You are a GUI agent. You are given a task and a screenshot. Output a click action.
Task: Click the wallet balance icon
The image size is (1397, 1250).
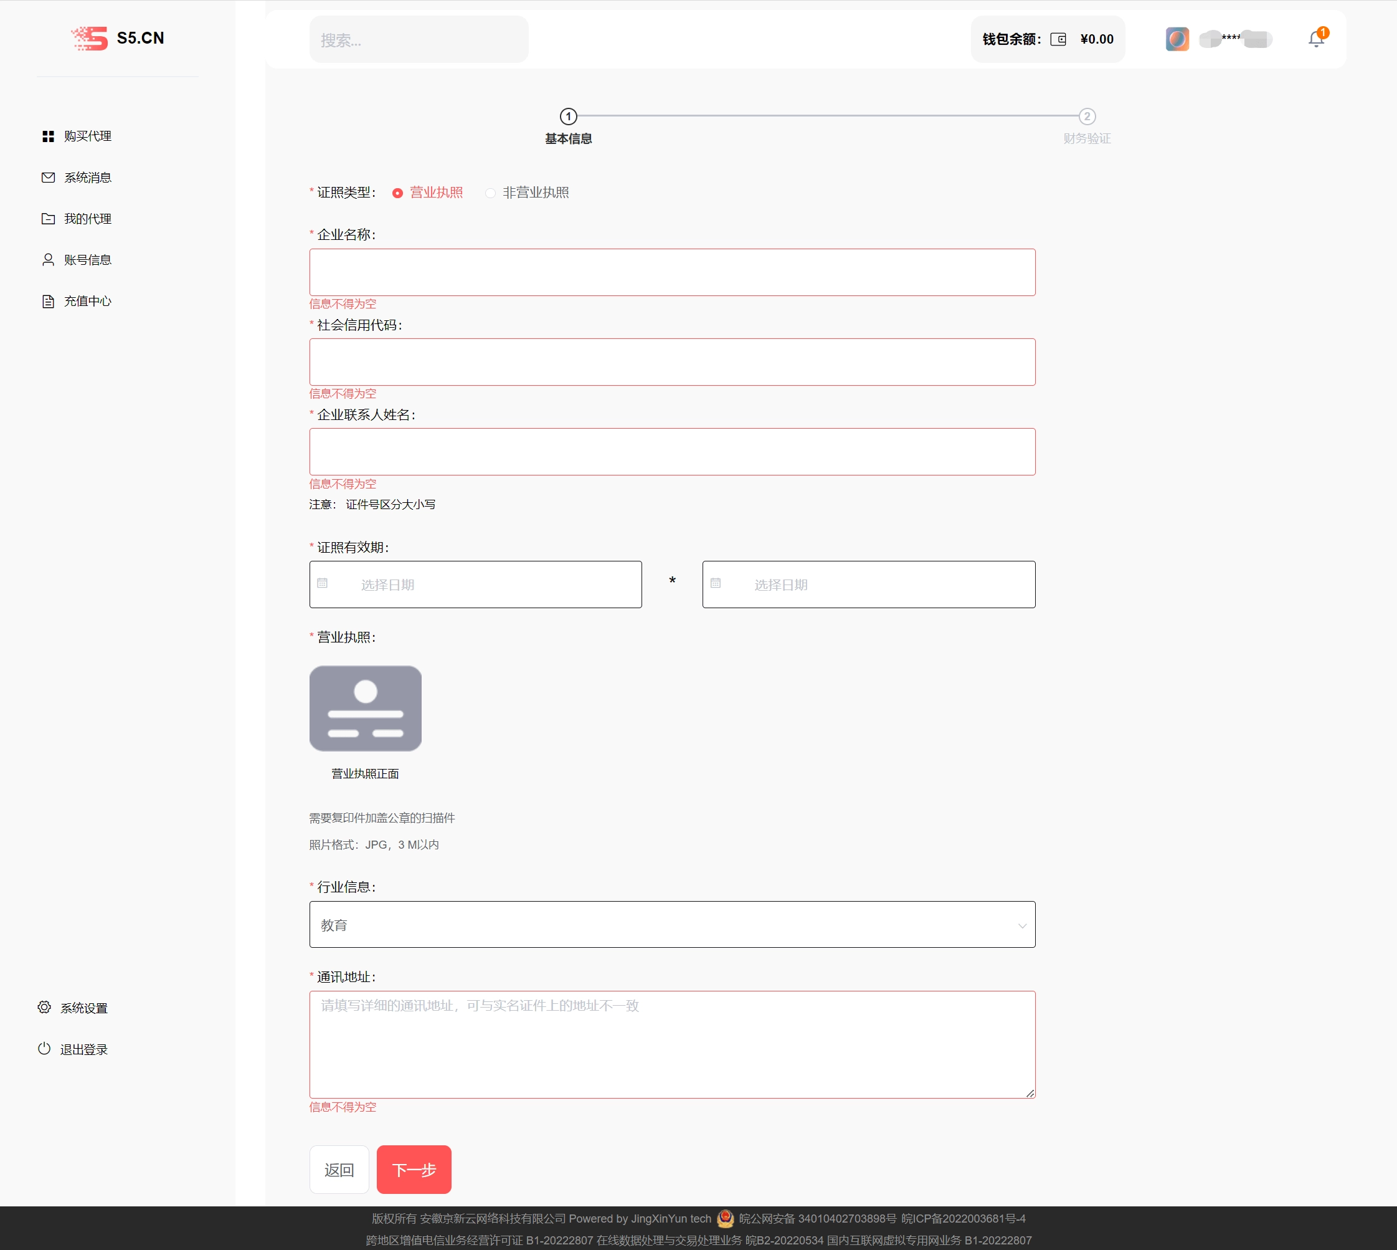(x=1058, y=39)
